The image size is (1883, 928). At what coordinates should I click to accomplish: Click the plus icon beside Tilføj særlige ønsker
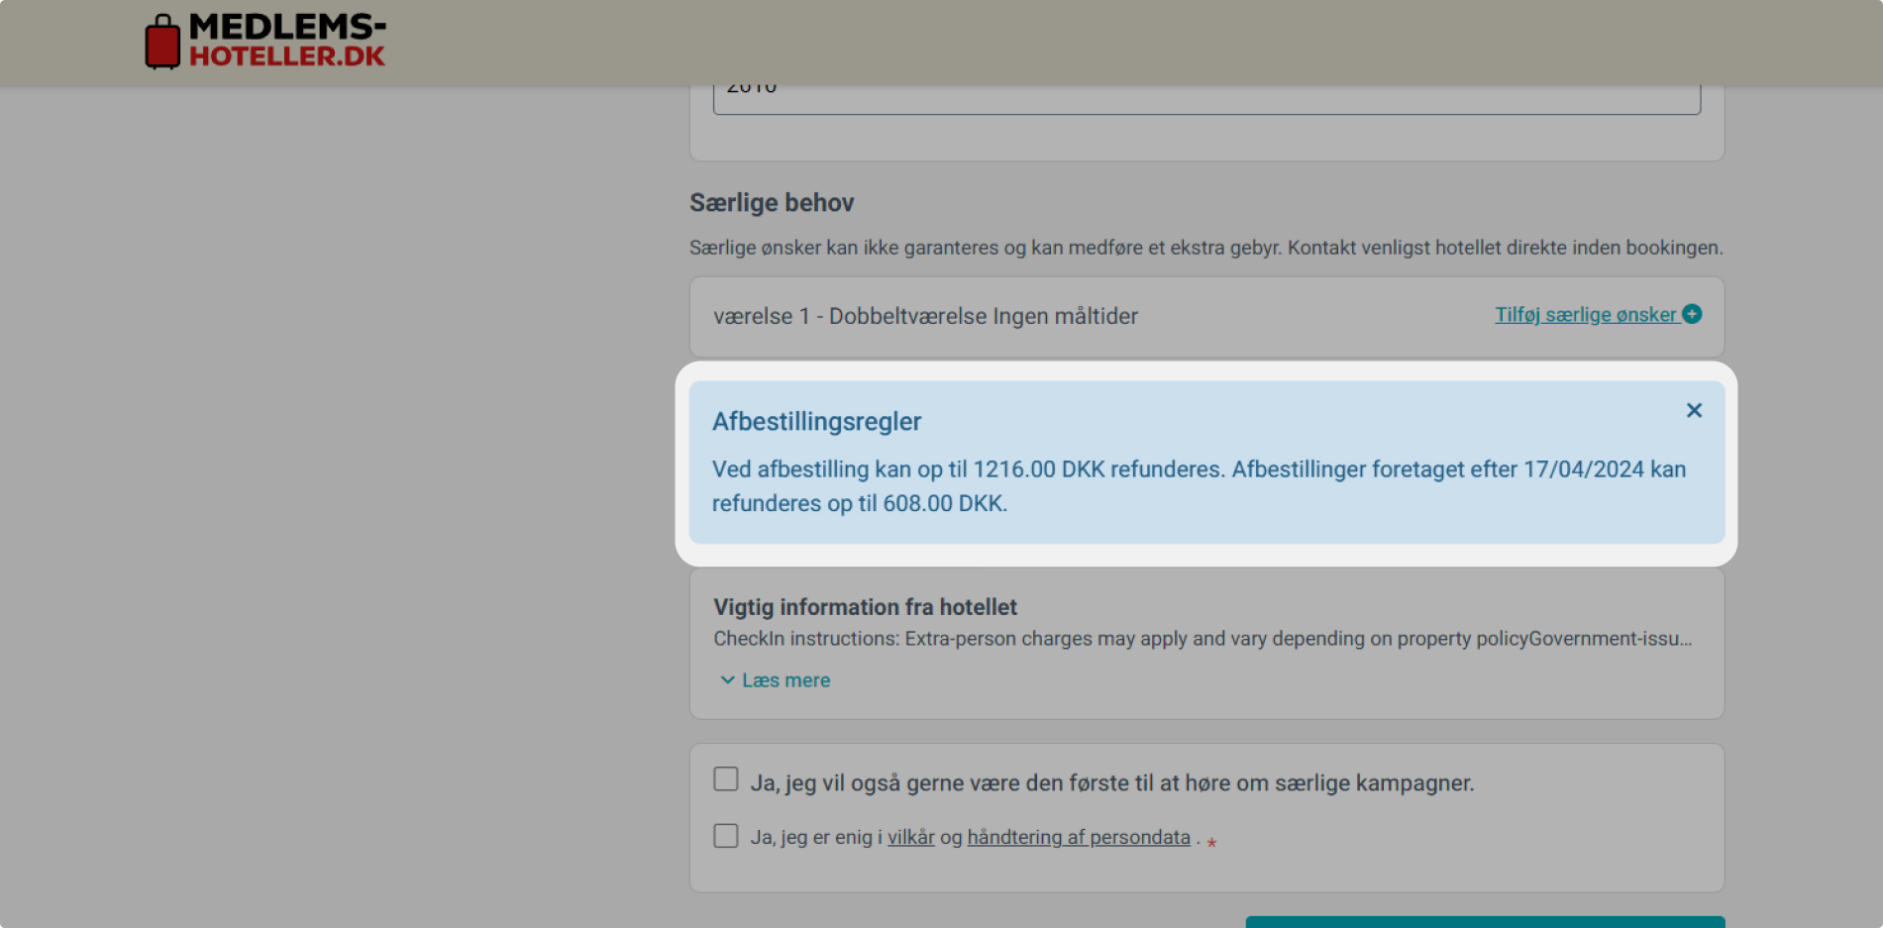point(1692,314)
